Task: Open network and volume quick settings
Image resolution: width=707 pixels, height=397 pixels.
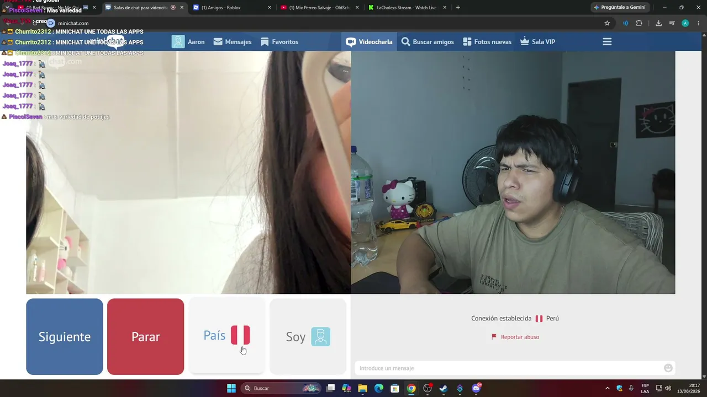Action: (663, 388)
